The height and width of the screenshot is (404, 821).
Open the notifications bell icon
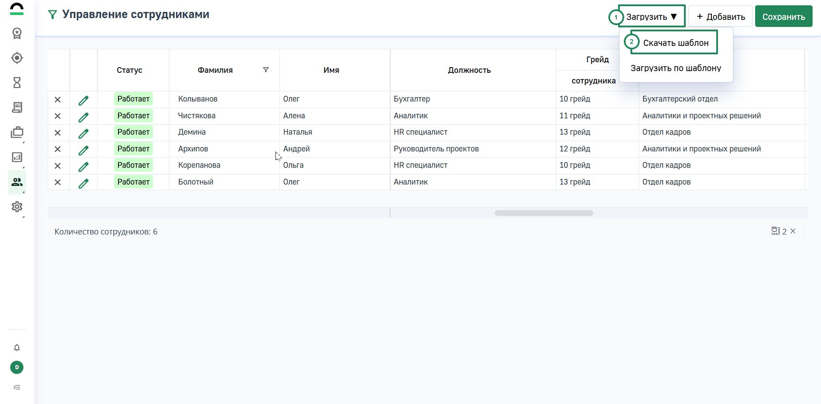point(17,347)
